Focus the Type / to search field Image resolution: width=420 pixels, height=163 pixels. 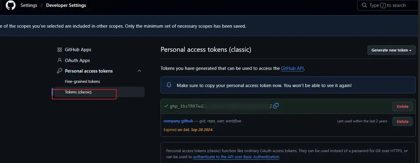392,5
